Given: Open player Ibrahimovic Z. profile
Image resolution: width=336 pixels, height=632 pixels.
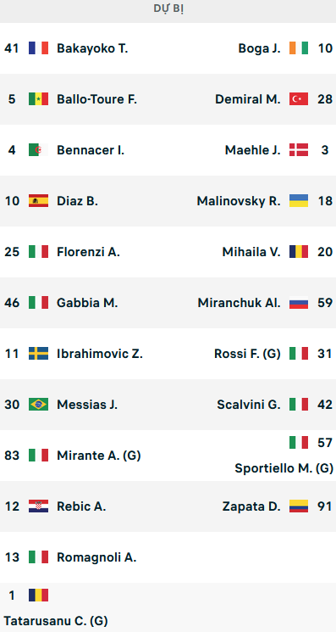Looking at the screenshot, I should click(100, 354).
